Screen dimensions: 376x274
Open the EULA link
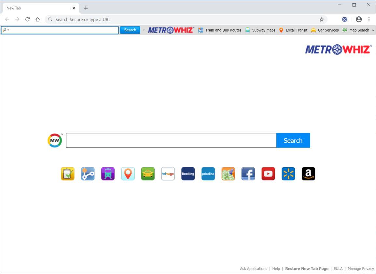click(x=338, y=268)
